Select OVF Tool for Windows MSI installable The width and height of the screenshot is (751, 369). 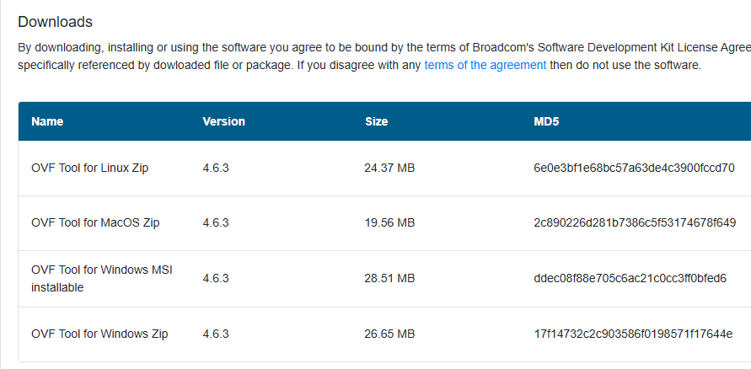coord(101,279)
